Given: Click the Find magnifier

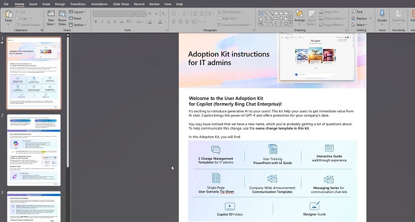Looking at the screenshot, I should click(357, 12).
